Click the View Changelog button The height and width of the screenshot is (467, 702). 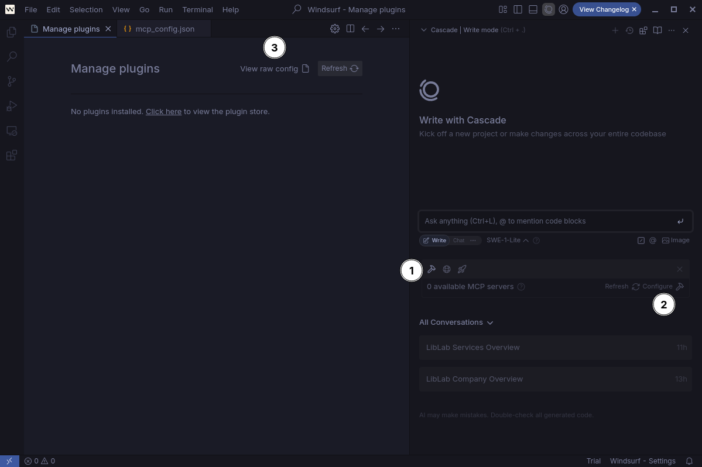point(604,9)
